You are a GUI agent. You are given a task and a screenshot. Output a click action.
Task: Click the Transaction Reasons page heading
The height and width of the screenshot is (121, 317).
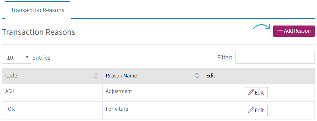39,32
